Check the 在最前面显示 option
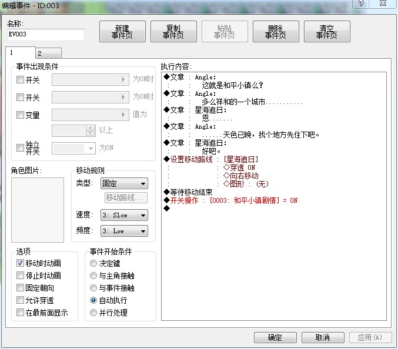 coord(20,312)
